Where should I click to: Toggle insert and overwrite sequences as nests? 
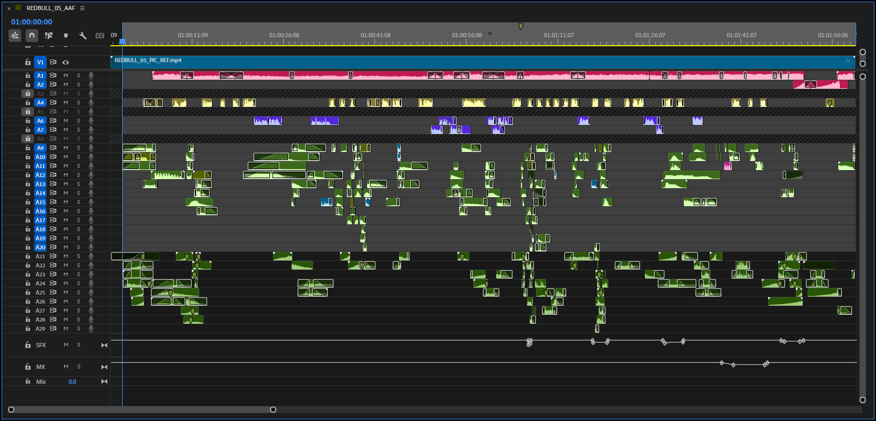coord(15,36)
